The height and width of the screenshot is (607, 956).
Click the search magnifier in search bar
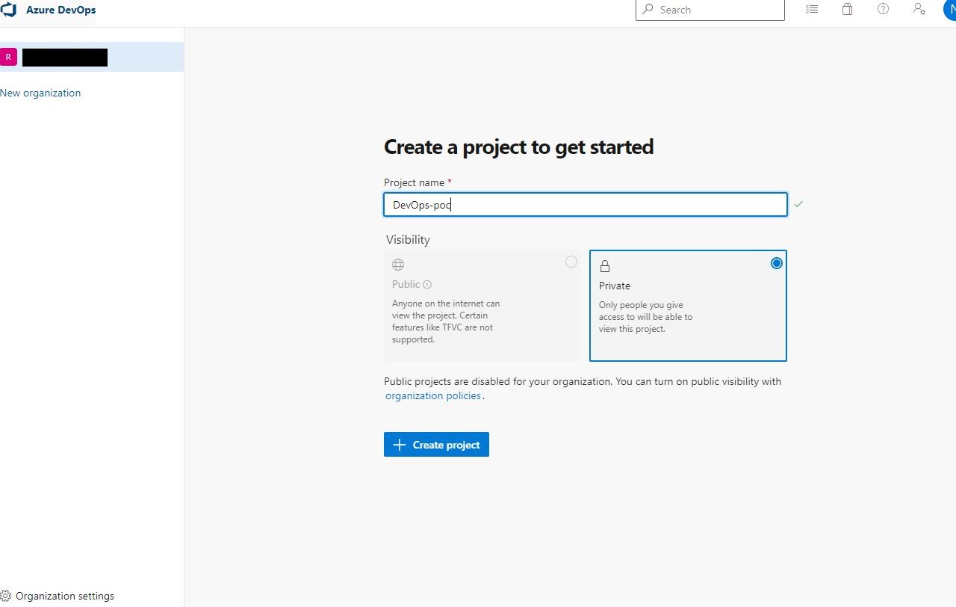click(x=649, y=9)
